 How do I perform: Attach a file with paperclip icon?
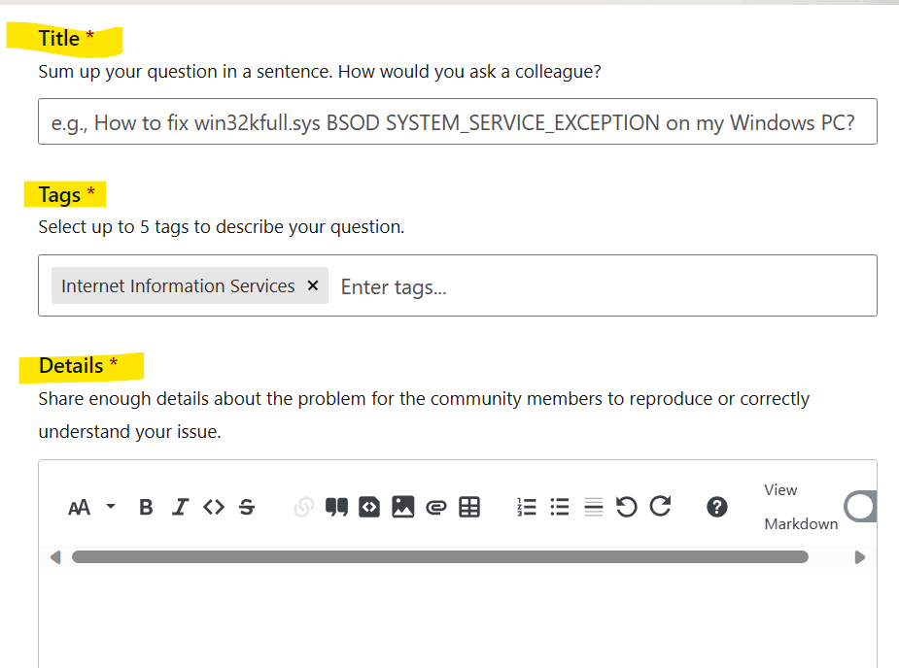coord(436,507)
